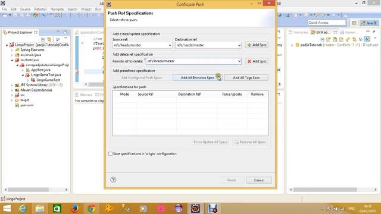Expand AppTest.java in Project Explorer
381x214 pixels.
[x=23, y=70]
